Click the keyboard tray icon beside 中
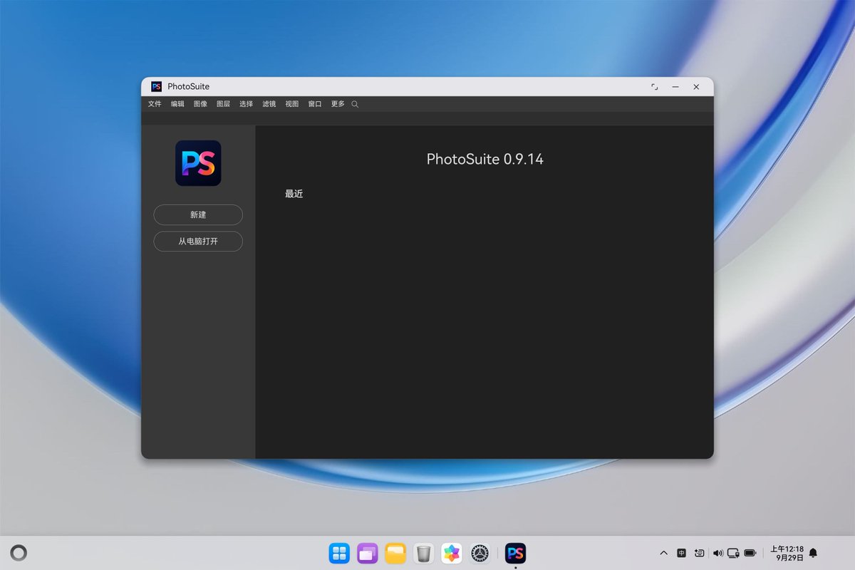 point(700,553)
